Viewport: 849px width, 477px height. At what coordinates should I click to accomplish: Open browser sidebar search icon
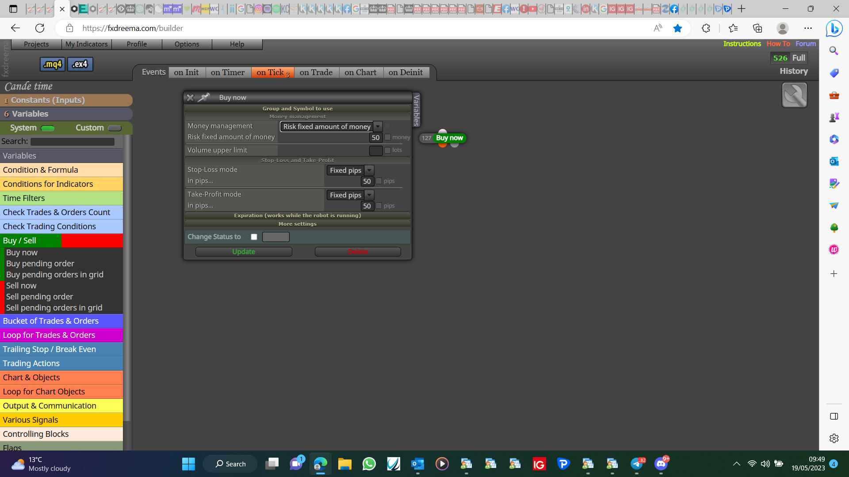pyautogui.click(x=834, y=51)
